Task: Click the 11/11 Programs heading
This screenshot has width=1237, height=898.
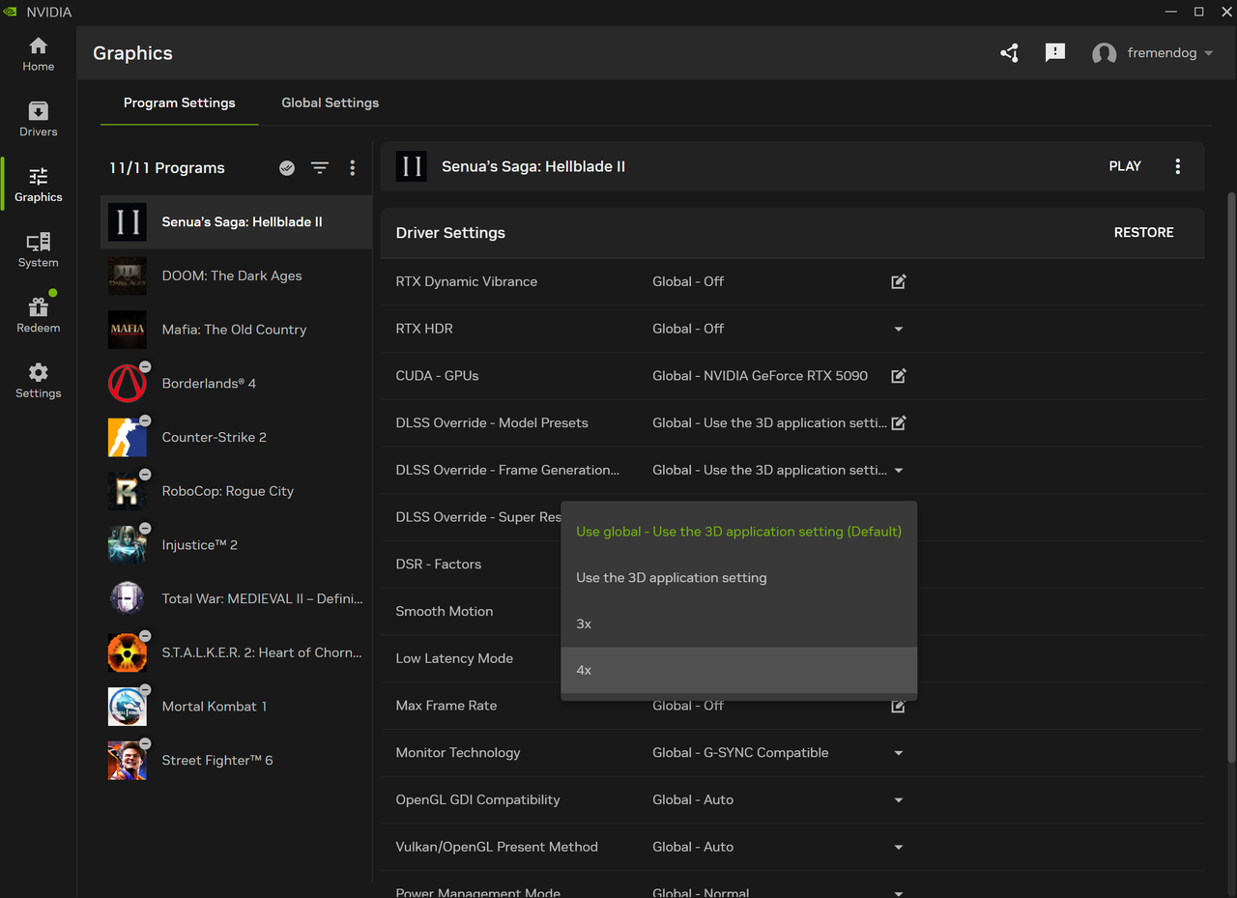Action: pos(166,168)
